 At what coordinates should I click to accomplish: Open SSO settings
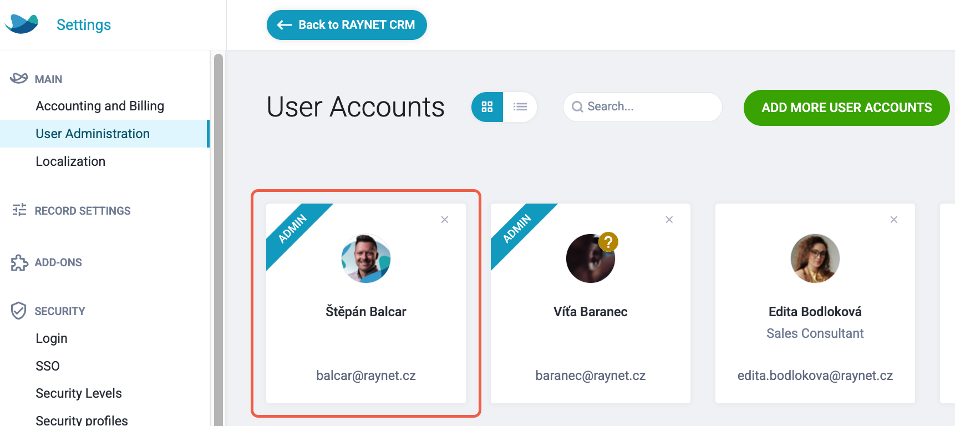pos(48,366)
